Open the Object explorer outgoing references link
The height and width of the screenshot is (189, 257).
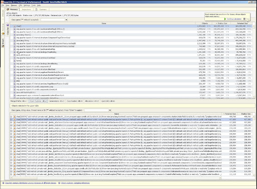click(75, 183)
